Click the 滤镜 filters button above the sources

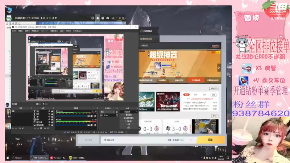(x=45, y=104)
